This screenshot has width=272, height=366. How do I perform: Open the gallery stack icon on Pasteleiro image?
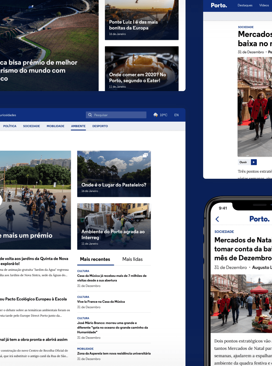145,155
